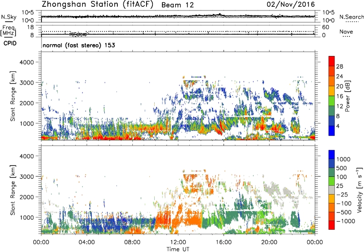This screenshot has height=252, width=364.
Task: Click the '-100' label on the velocity colorbar
Action: point(344,203)
